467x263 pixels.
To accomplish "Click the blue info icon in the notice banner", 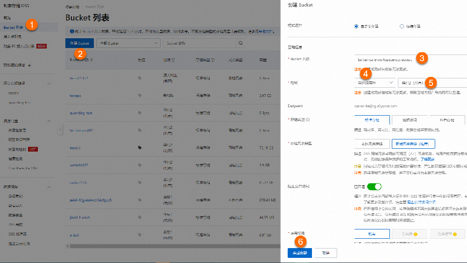I will 72,31.
